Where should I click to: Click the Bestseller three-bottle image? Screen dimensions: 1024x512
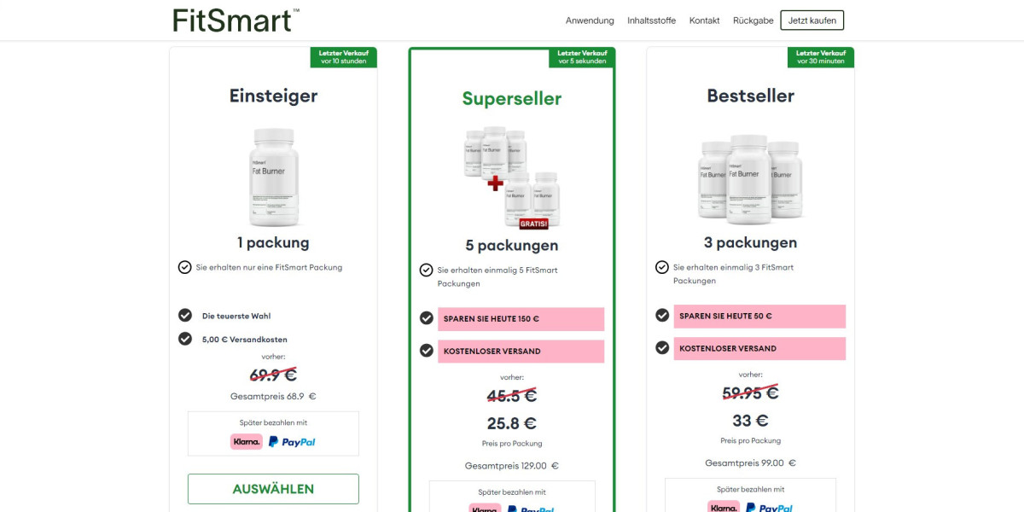point(750,177)
